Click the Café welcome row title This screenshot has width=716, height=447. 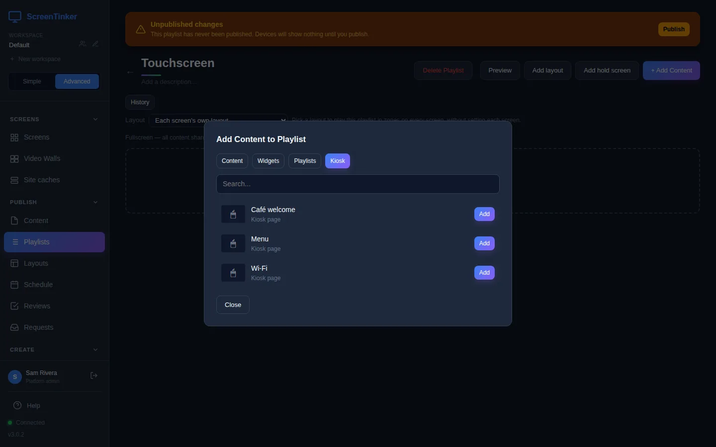273,210
